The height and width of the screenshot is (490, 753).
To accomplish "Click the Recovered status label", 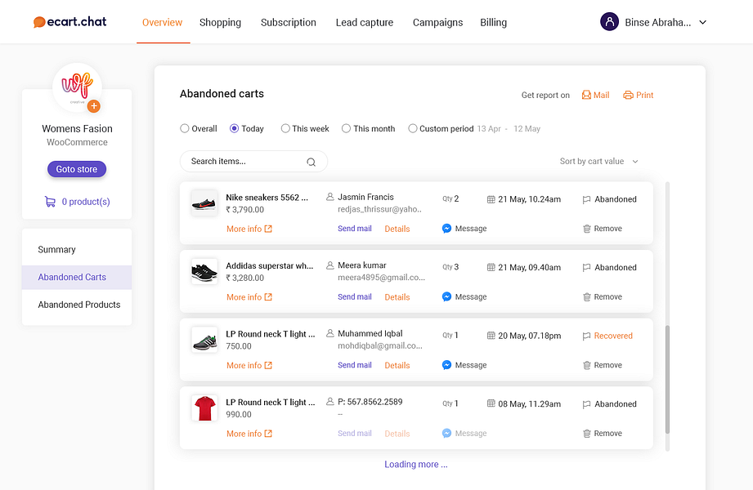I will (x=613, y=336).
